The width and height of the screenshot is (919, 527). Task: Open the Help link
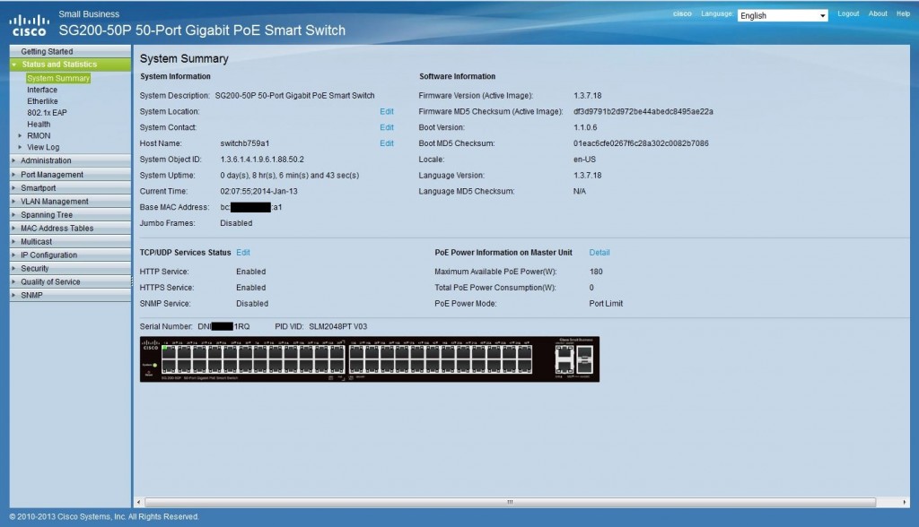pyautogui.click(x=903, y=13)
